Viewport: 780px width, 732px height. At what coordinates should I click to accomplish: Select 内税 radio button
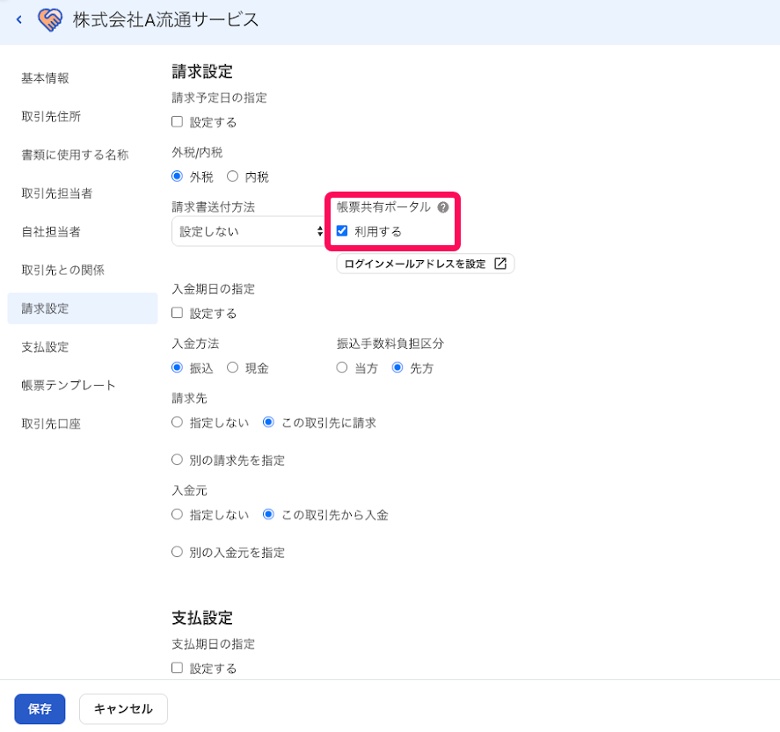pyautogui.click(x=232, y=177)
